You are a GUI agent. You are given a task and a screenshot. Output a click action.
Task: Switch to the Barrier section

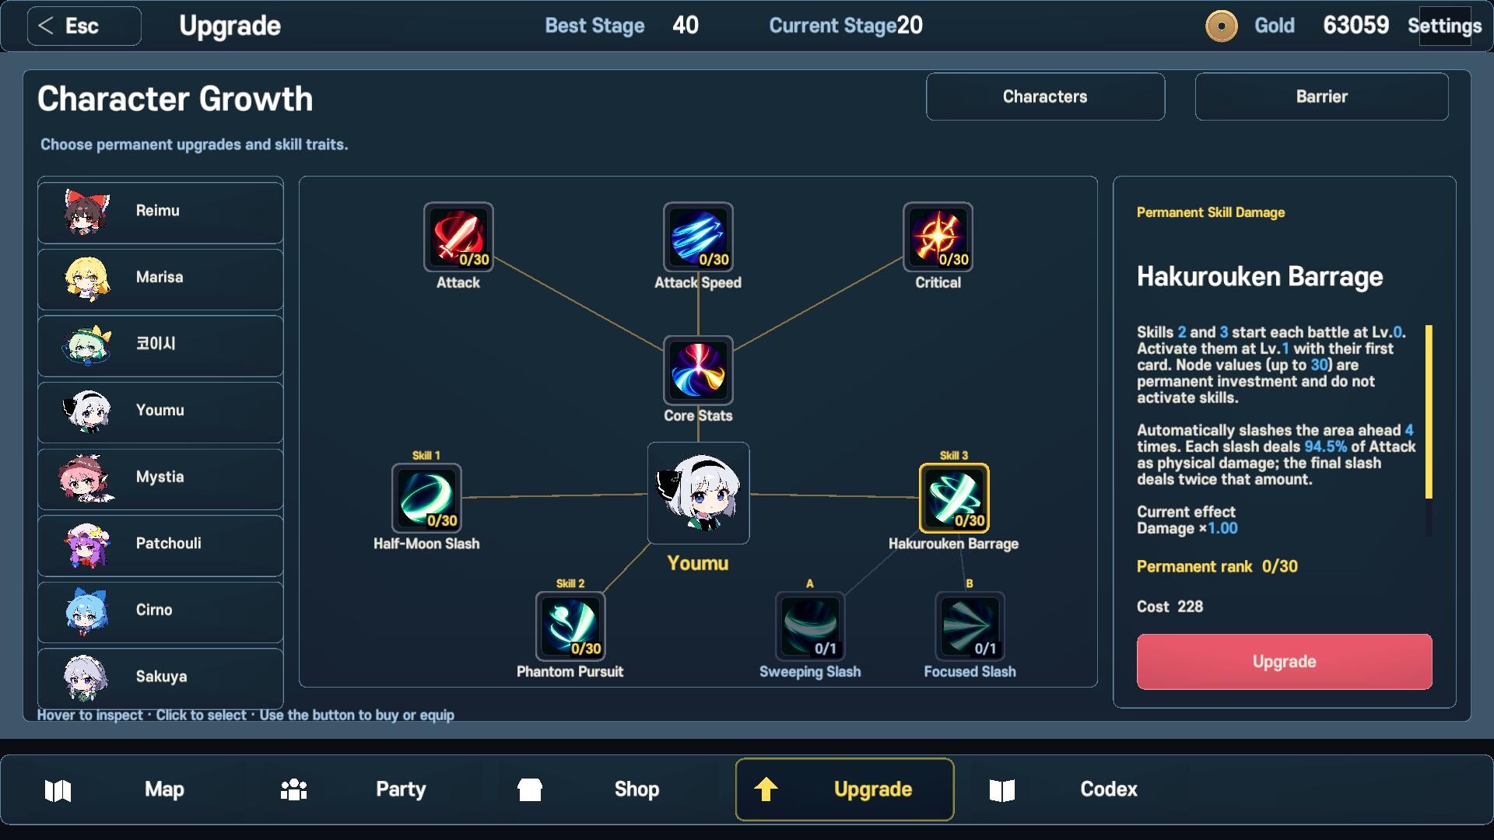click(1321, 96)
